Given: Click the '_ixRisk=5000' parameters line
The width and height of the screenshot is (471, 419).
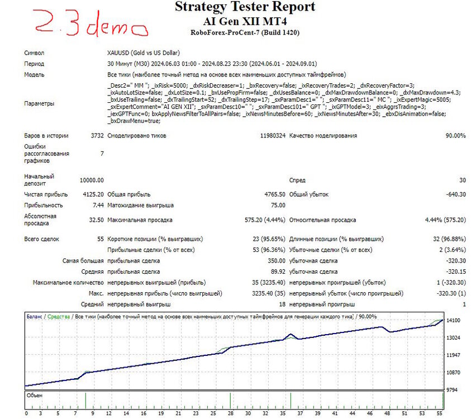Looking at the screenshot, I should click(261, 85).
